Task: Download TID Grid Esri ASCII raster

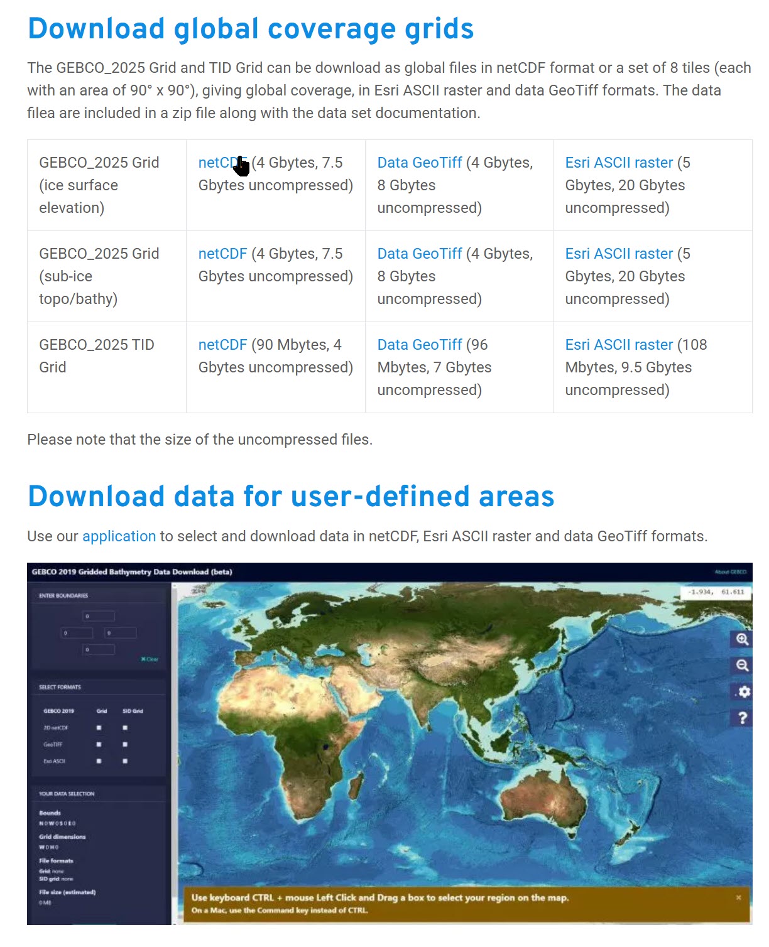Action: coord(618,345)
